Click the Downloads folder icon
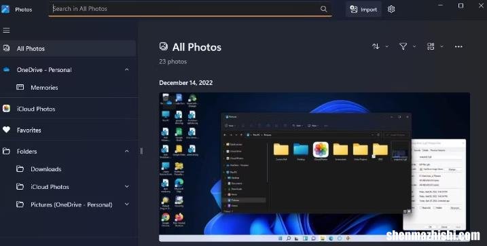487x246 pixels. [20, 169]
